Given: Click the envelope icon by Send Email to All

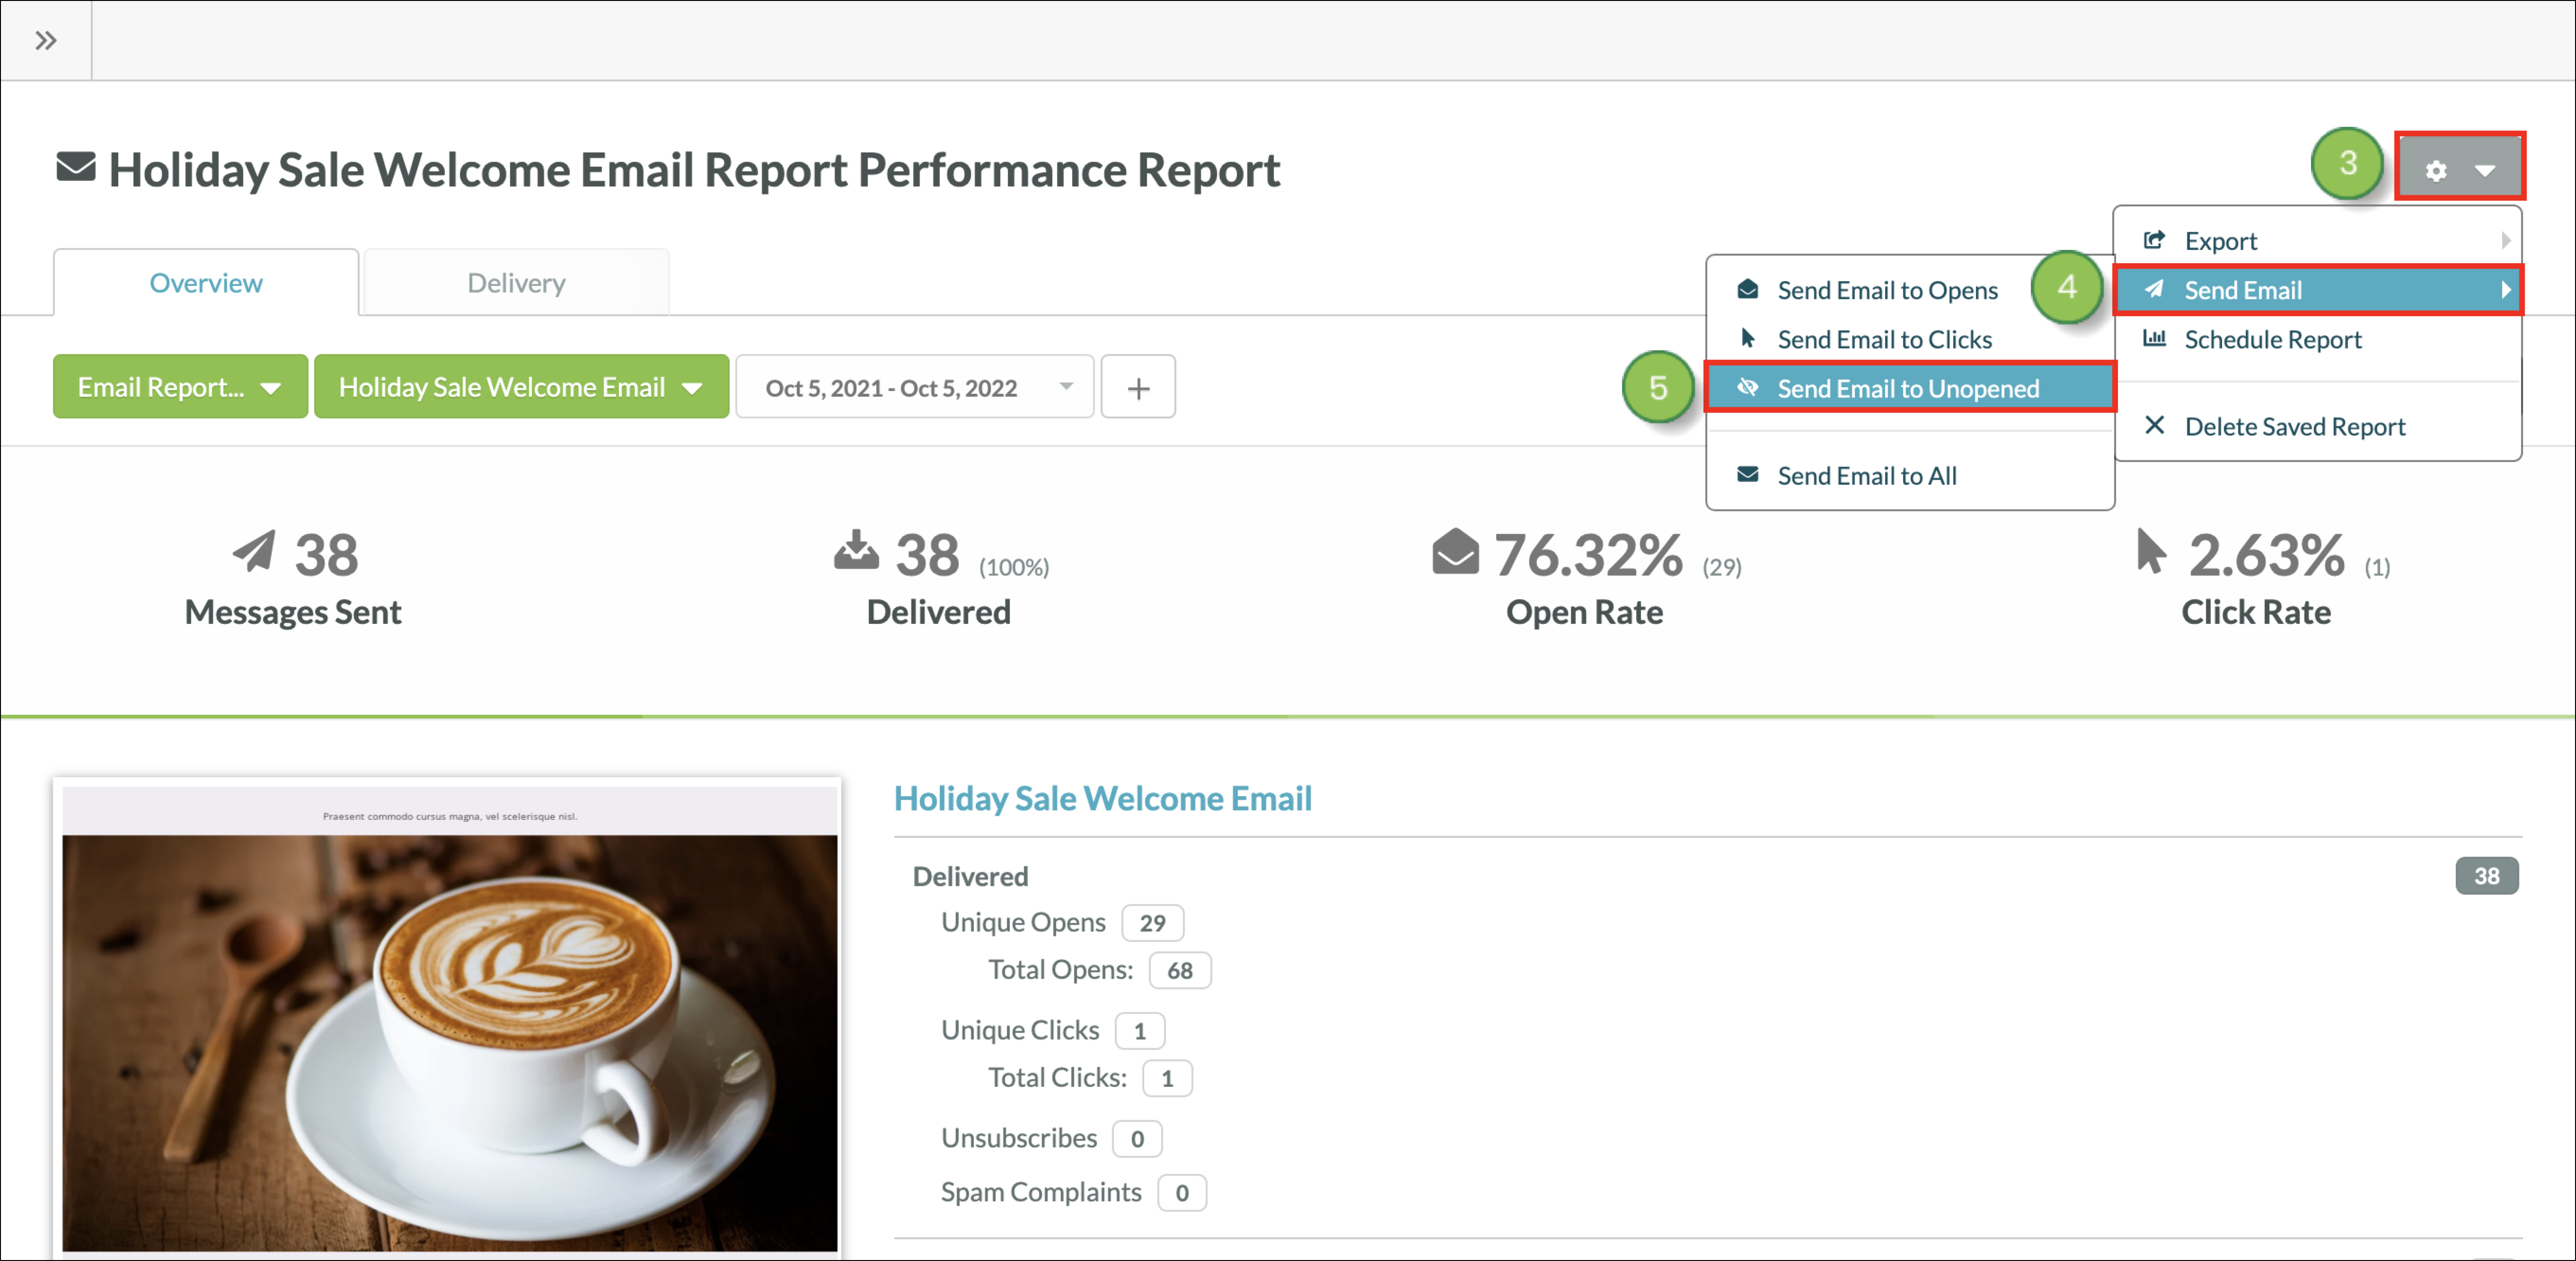Looking at the screenshot, I should [1747, 474].
